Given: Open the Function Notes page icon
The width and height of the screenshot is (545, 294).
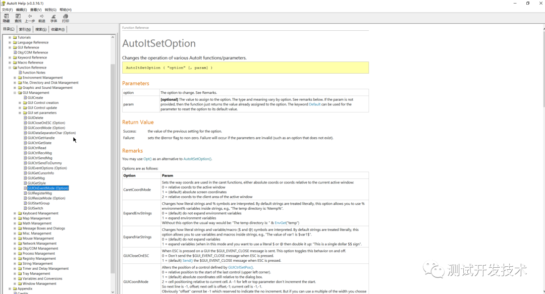Looking at the screenshot, I should pos(20,73).
